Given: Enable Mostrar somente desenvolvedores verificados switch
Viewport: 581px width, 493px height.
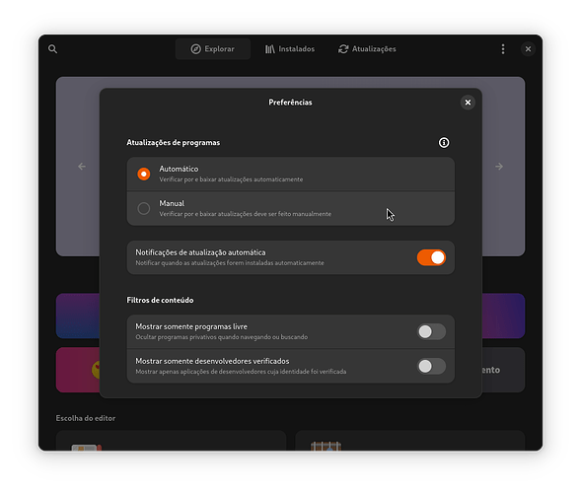Looking at the screenshot, I should point(431,367).
